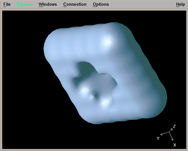188x151 pixels.
Task: Click the X label on the axes triad
Action: pos(174,145)
